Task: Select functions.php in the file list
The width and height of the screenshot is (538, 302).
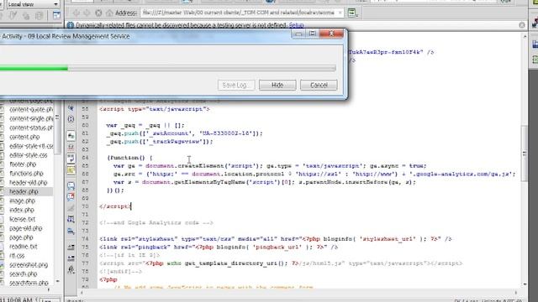Action: [26, 174]
